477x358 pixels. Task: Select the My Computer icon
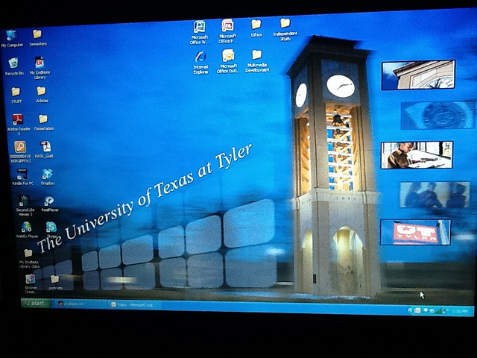click(12, 38)
